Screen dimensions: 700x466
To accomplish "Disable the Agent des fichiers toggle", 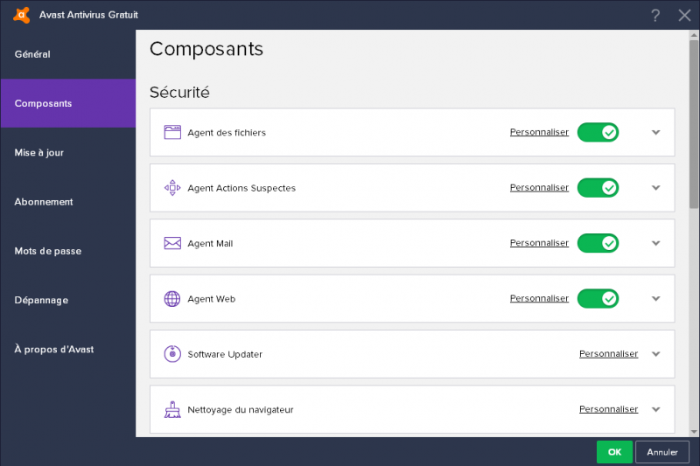I will click(x=598, y=132).
